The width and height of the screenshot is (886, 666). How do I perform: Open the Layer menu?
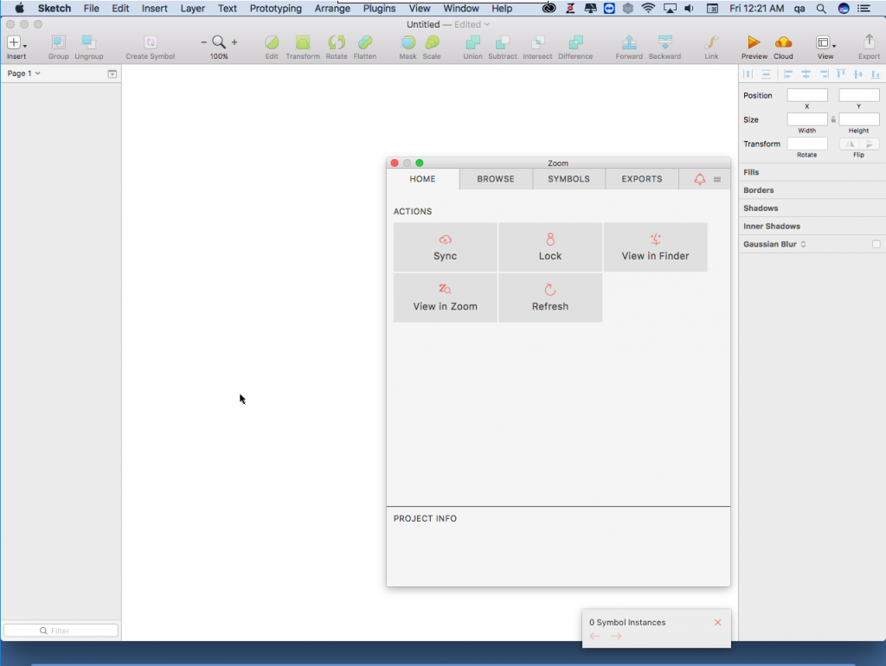[x=193, y=9]
